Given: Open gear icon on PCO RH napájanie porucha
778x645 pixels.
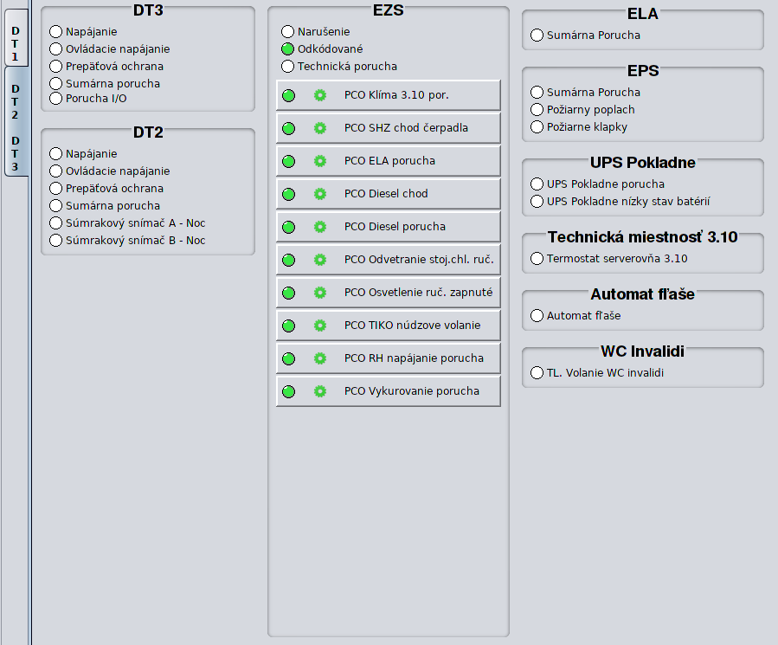Looking at the screenshot, I should (x=319, y=358).
